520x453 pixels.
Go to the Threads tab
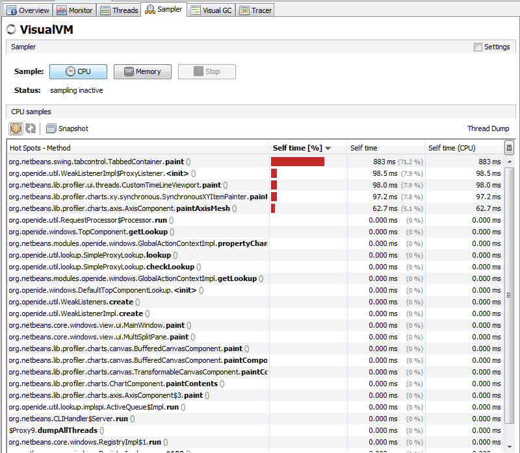point(120,10)
